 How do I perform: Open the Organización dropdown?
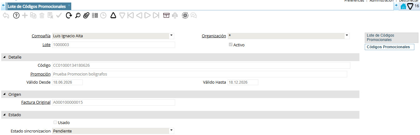(347, 36)
